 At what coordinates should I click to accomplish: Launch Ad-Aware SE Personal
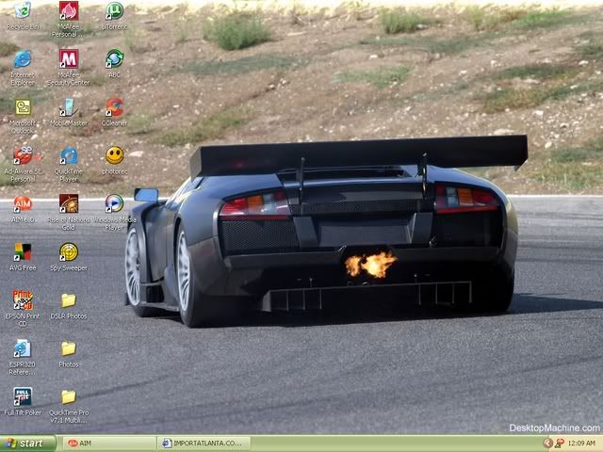point(23,155)
